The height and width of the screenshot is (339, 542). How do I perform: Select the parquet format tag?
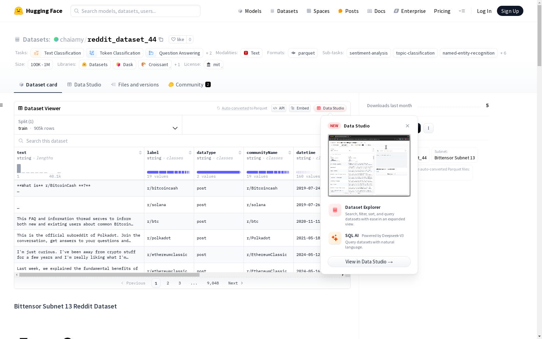point(303,53)
